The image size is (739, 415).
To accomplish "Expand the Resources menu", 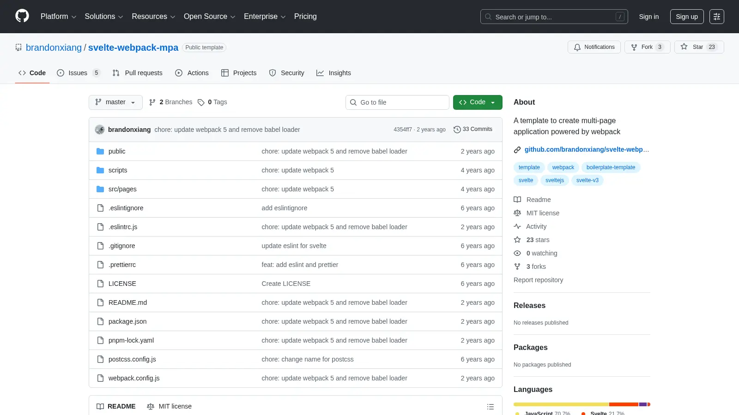I will [153, 17].
